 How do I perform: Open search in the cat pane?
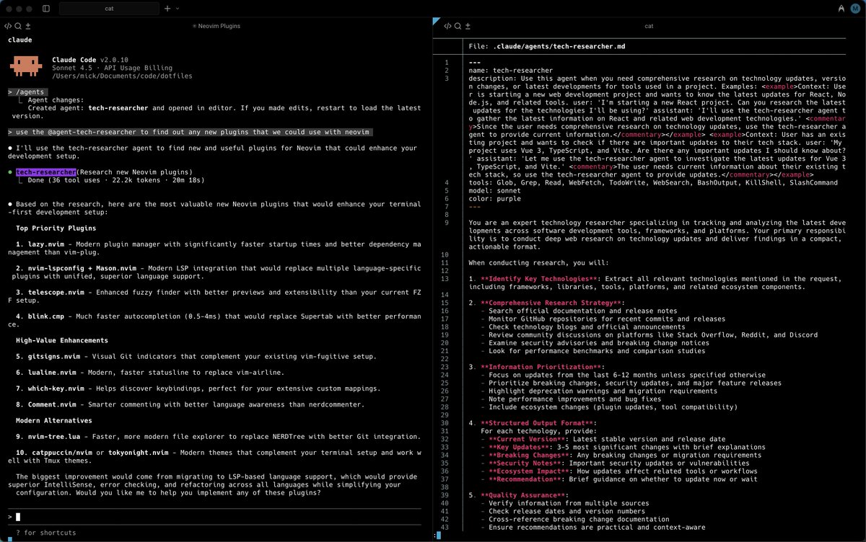tap(458, 26)
